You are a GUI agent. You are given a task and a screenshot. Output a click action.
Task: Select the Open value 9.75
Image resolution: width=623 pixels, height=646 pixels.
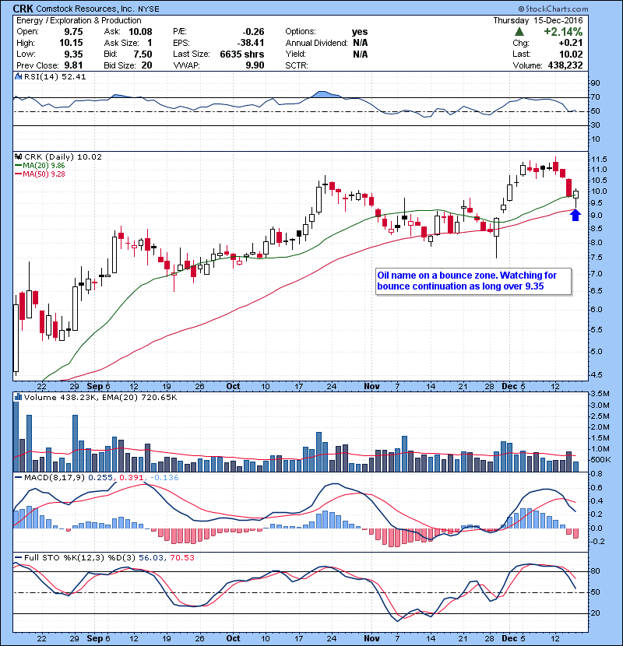(73, 32)
